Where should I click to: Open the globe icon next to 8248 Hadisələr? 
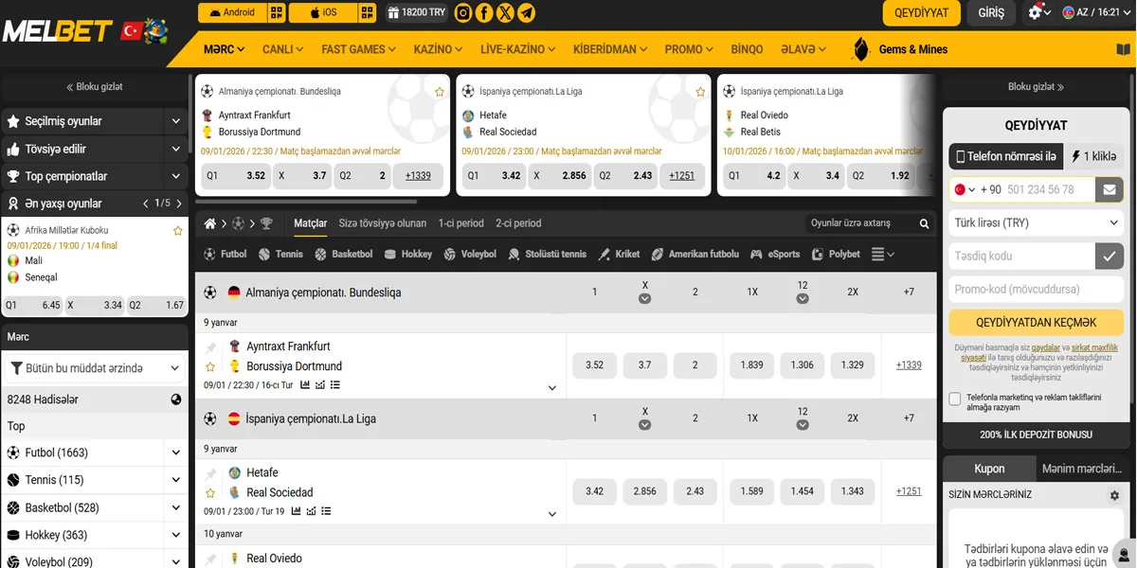click(x=176, y=399)
